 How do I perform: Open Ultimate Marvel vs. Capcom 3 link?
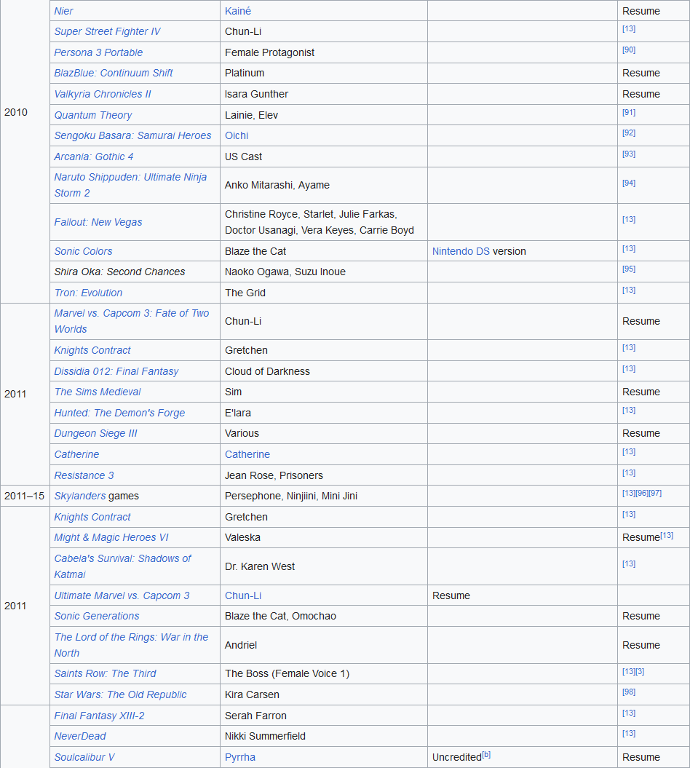pos(122,595)
